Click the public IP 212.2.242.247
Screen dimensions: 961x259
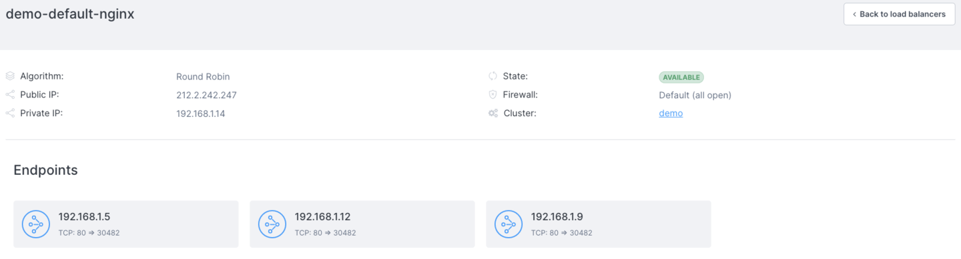[206, 95]
